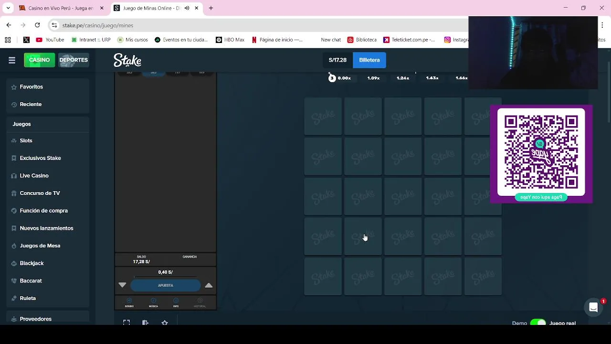Click the 0,40 S/ bet amount field

(x=166, y=272)
